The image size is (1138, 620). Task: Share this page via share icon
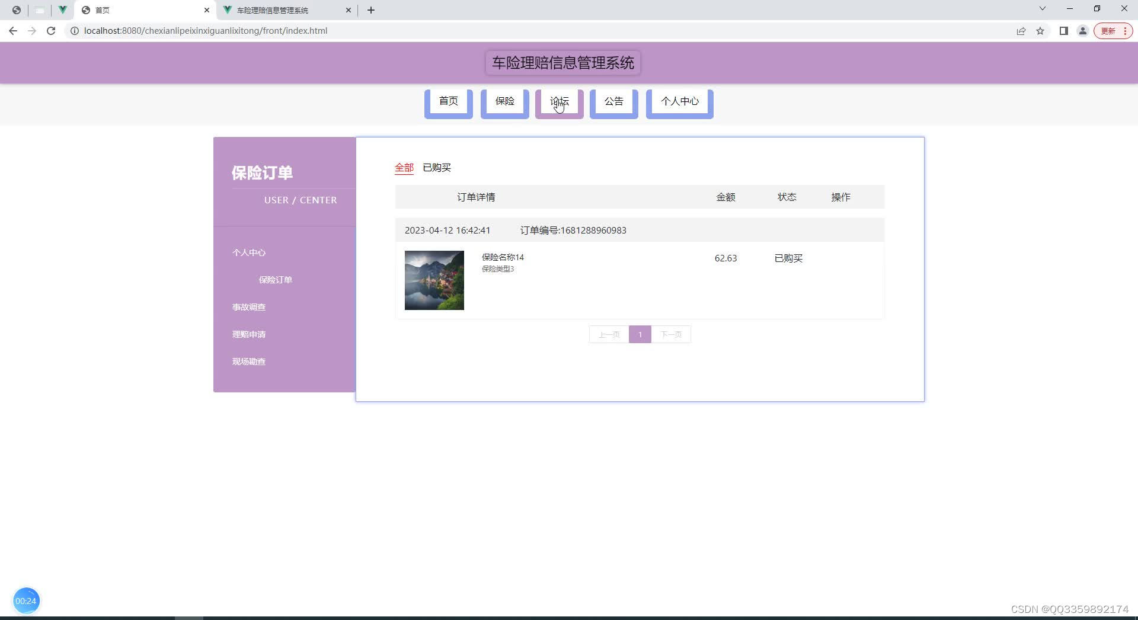click(1021, 31)
